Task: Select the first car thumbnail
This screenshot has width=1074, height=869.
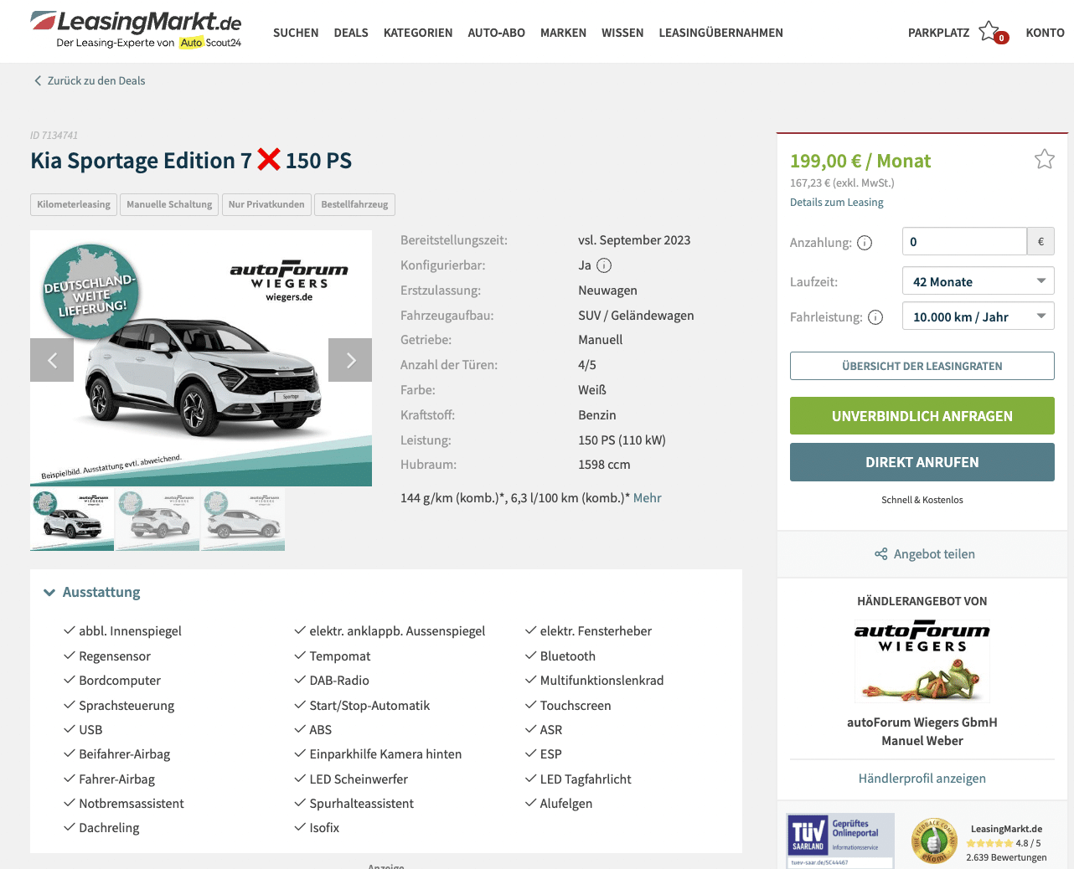Action: click(72, 520)
